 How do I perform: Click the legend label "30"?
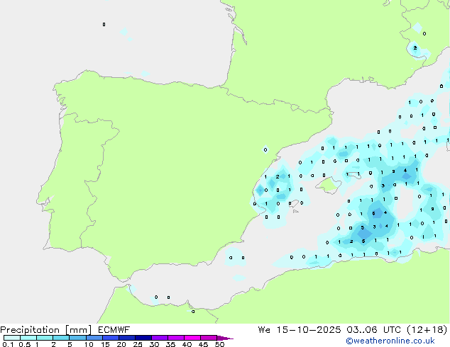[154, 344]
